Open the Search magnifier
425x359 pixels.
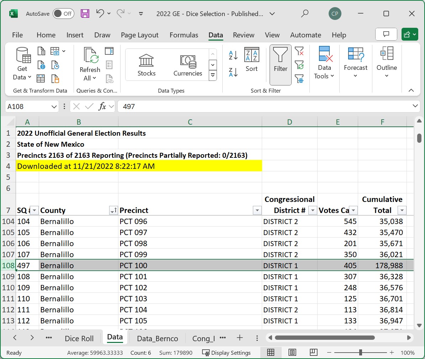[305, 14]
